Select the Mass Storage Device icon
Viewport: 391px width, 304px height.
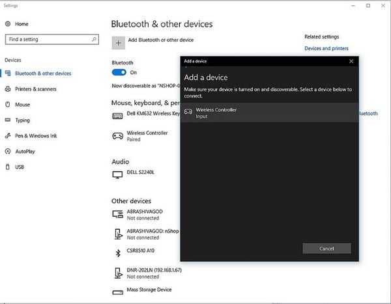[117, 292]
